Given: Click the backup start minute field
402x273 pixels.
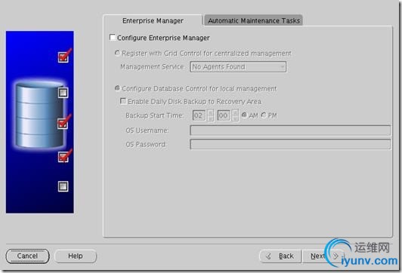Looking at the screenshot, I should (x=224, y=115).
